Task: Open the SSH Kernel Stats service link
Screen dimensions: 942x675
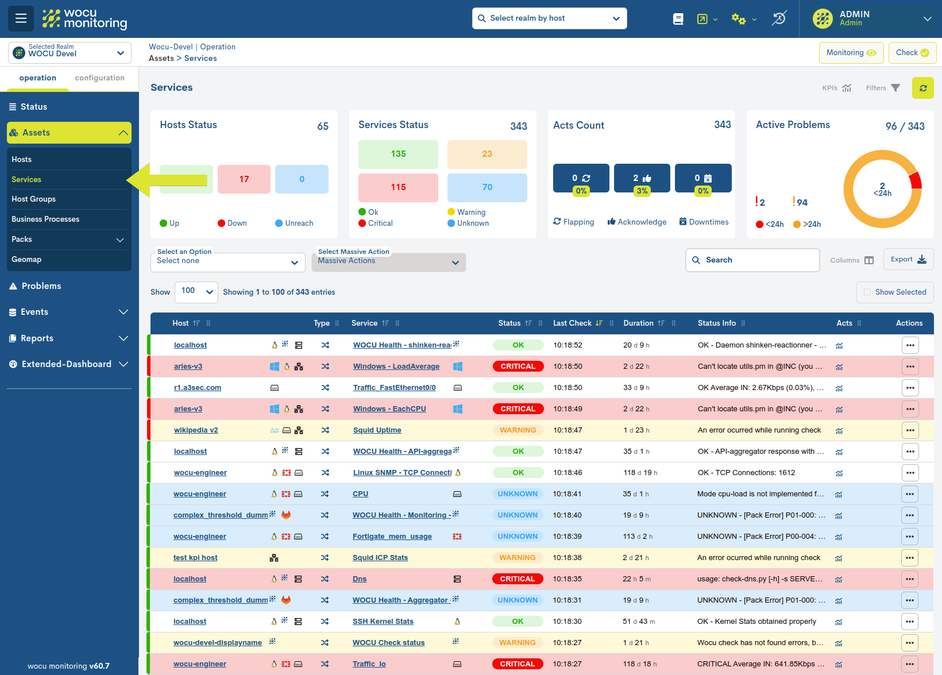Action: click(383, 622)
